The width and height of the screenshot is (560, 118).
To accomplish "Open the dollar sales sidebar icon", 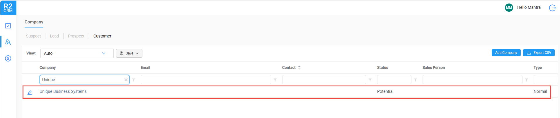I will [8, 59].
